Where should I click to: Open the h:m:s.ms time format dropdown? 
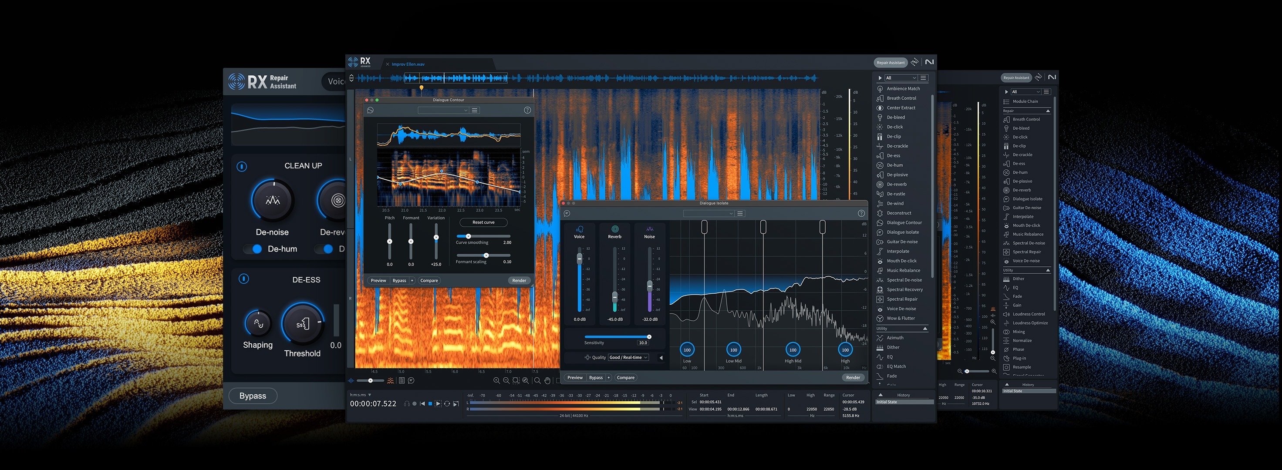369,395
